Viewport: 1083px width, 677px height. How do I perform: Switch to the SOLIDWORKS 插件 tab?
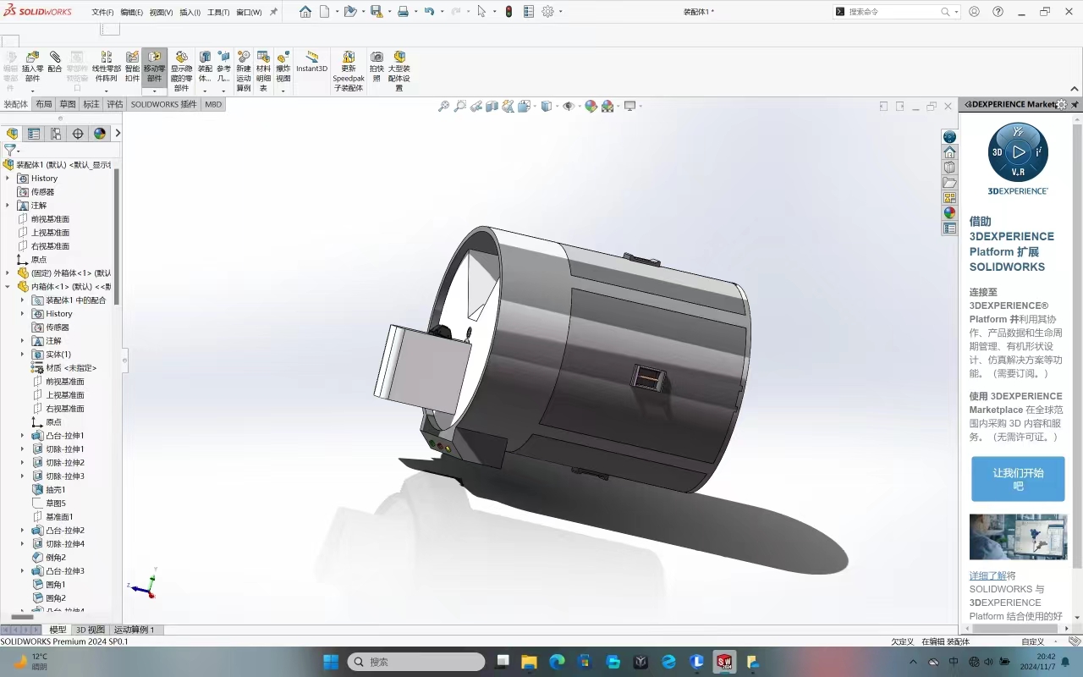(x=163, y=104)
